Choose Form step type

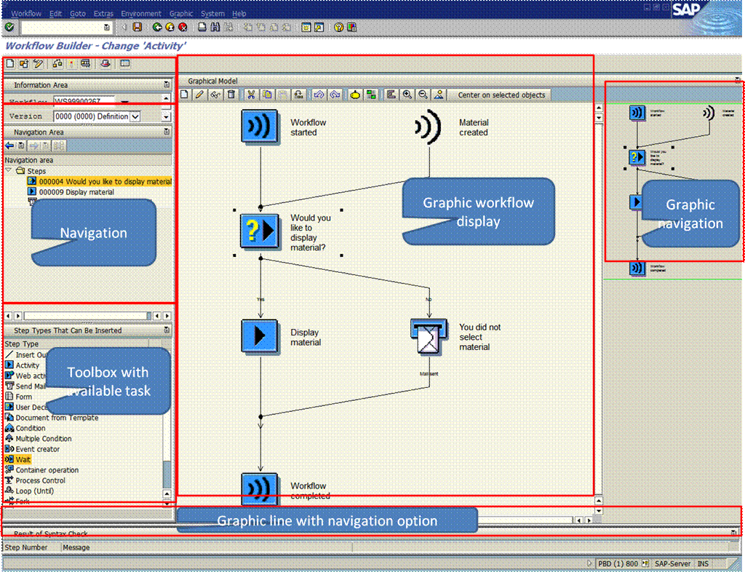18,397
